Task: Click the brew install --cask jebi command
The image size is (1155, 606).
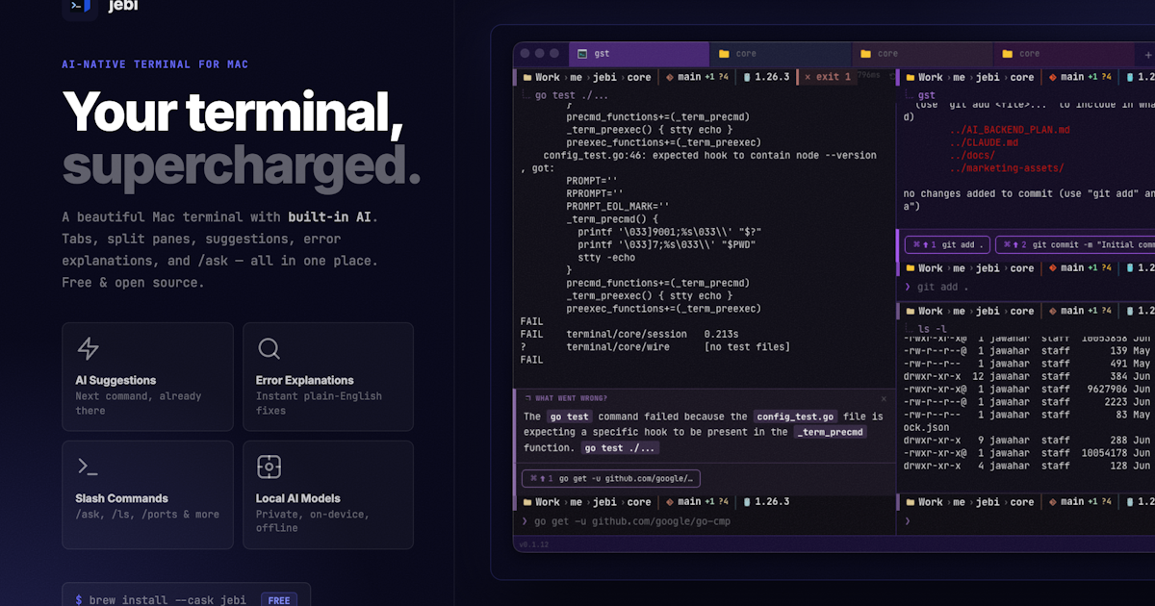Action: (x=167, y=600)
